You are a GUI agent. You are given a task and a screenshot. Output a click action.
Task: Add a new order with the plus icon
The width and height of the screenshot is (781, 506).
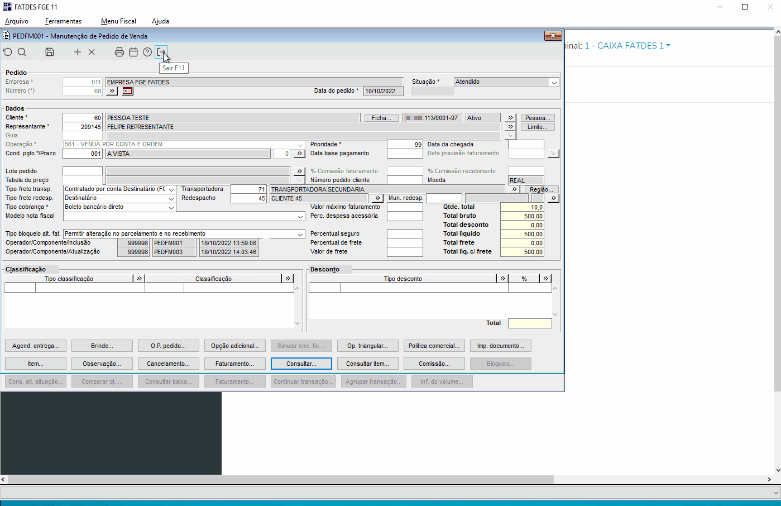(x=78, y=52)
